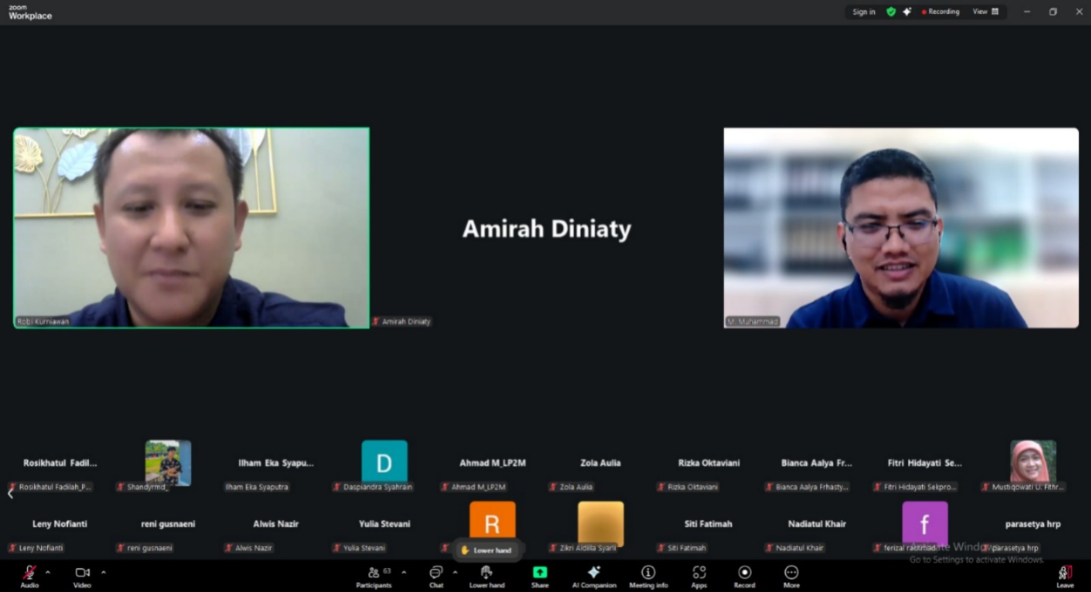Open AI Companion
Screen dimensions: 1091x592
[594, 575]
